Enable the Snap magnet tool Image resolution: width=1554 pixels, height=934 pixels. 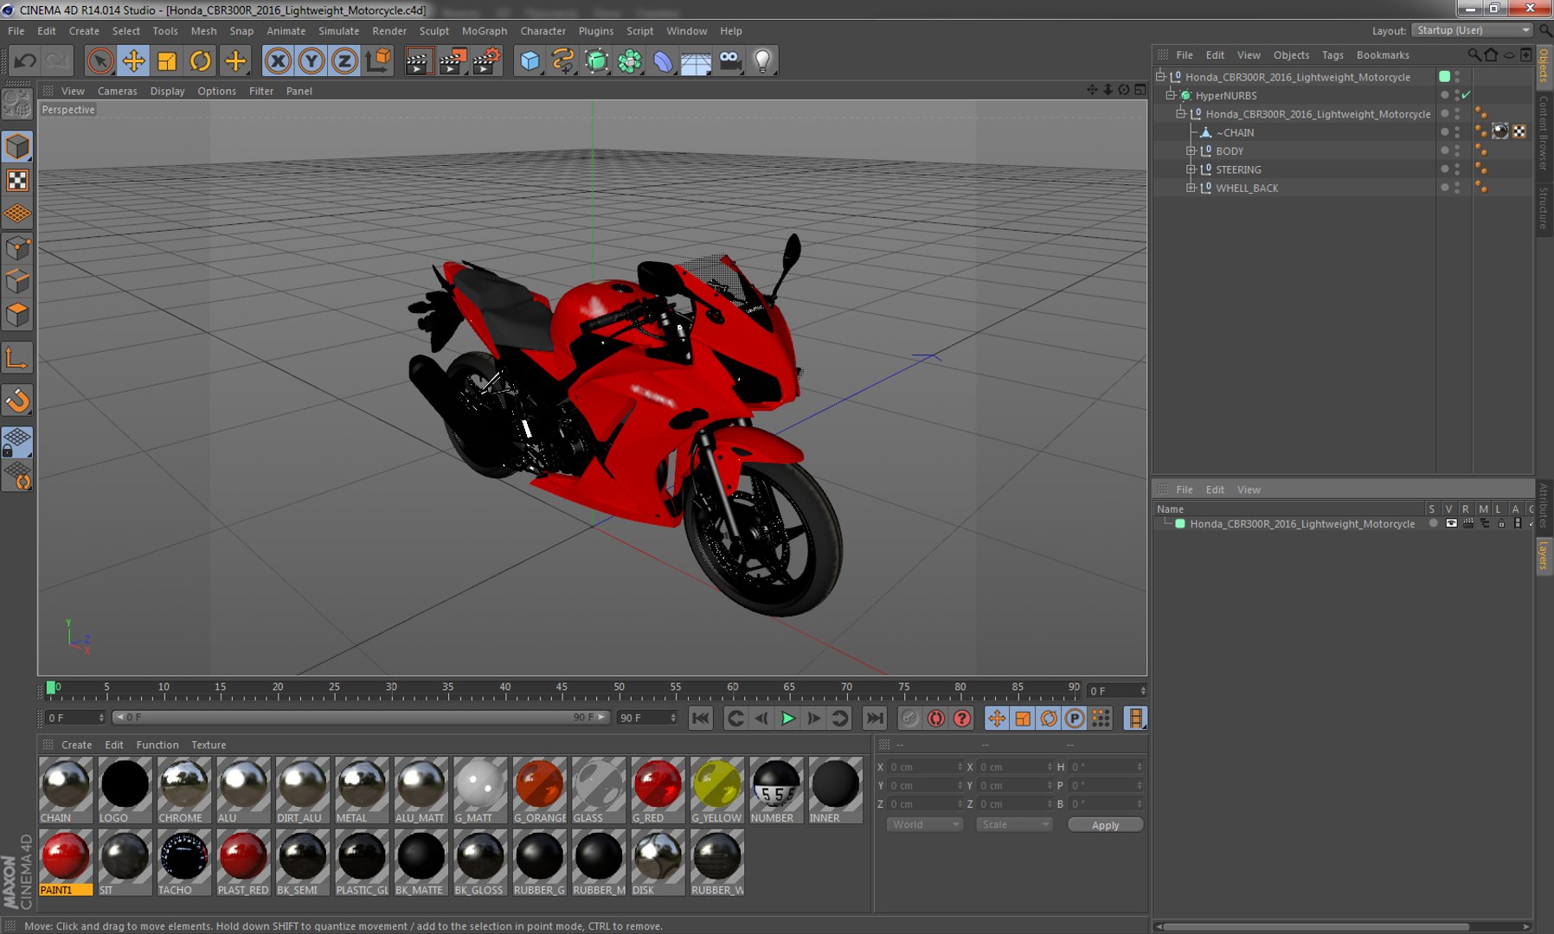click(17, 400)
